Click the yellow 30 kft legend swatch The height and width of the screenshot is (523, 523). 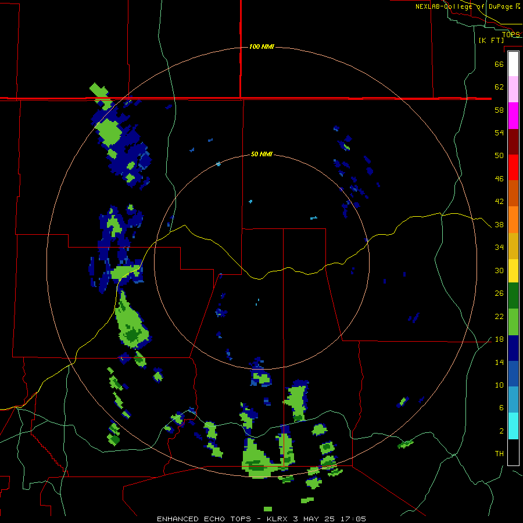[x=513, y=271]
